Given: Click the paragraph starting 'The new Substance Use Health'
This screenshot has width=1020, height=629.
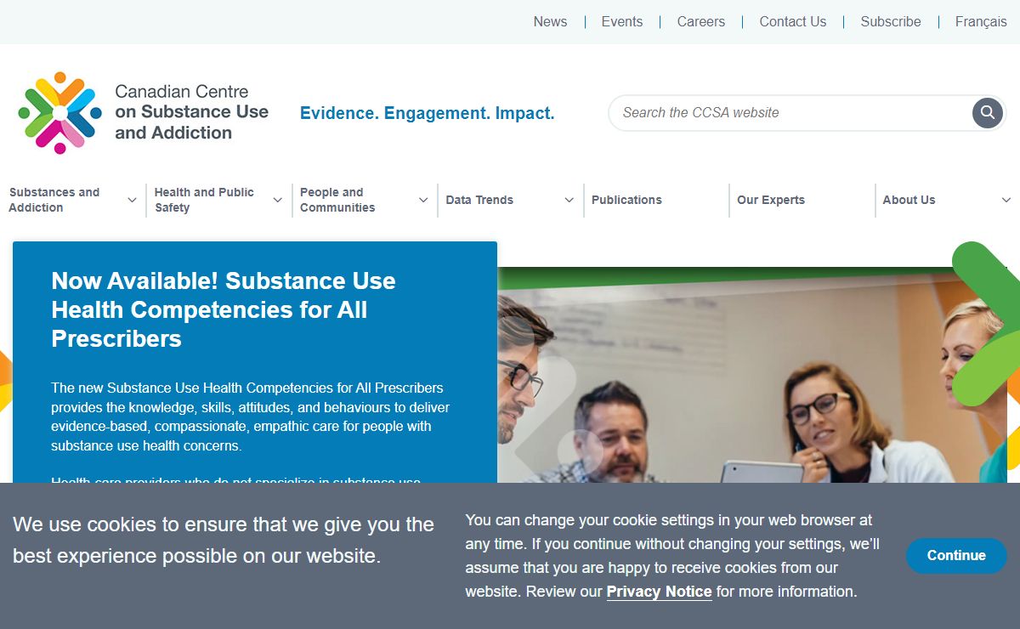Looking at the screenshot, I should coord(250,416).
